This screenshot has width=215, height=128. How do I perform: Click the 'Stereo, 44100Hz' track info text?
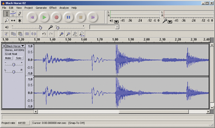(14, 50)
